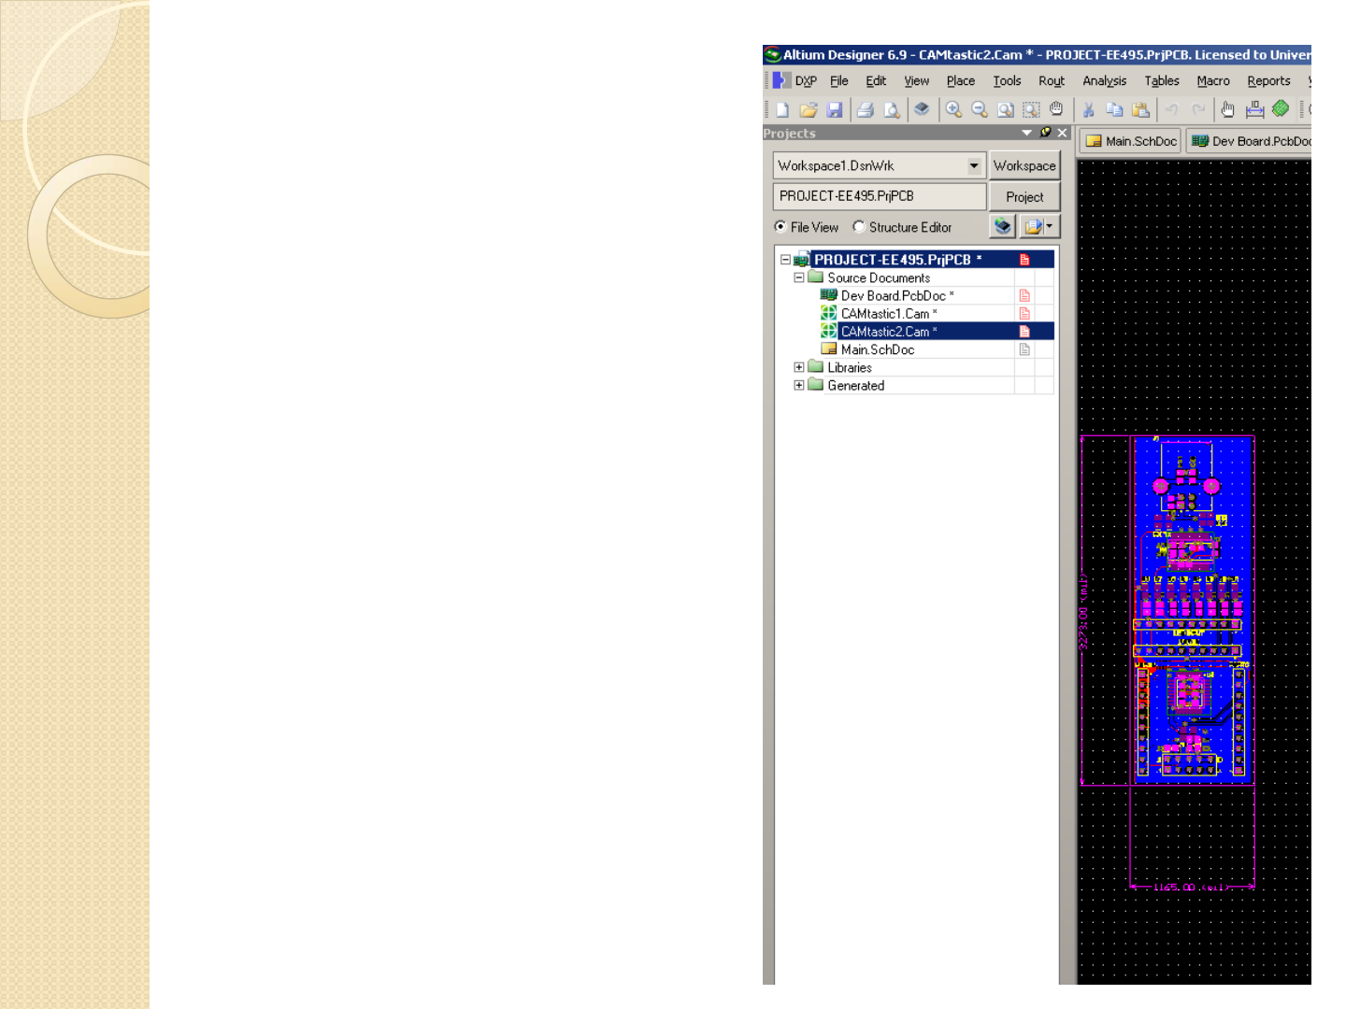Click the green board toolbar icon

pos(1281,109)
